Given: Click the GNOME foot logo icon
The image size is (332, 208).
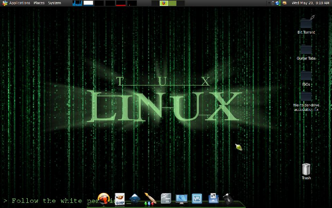Looking at the screenshot, I should (4, 3).
